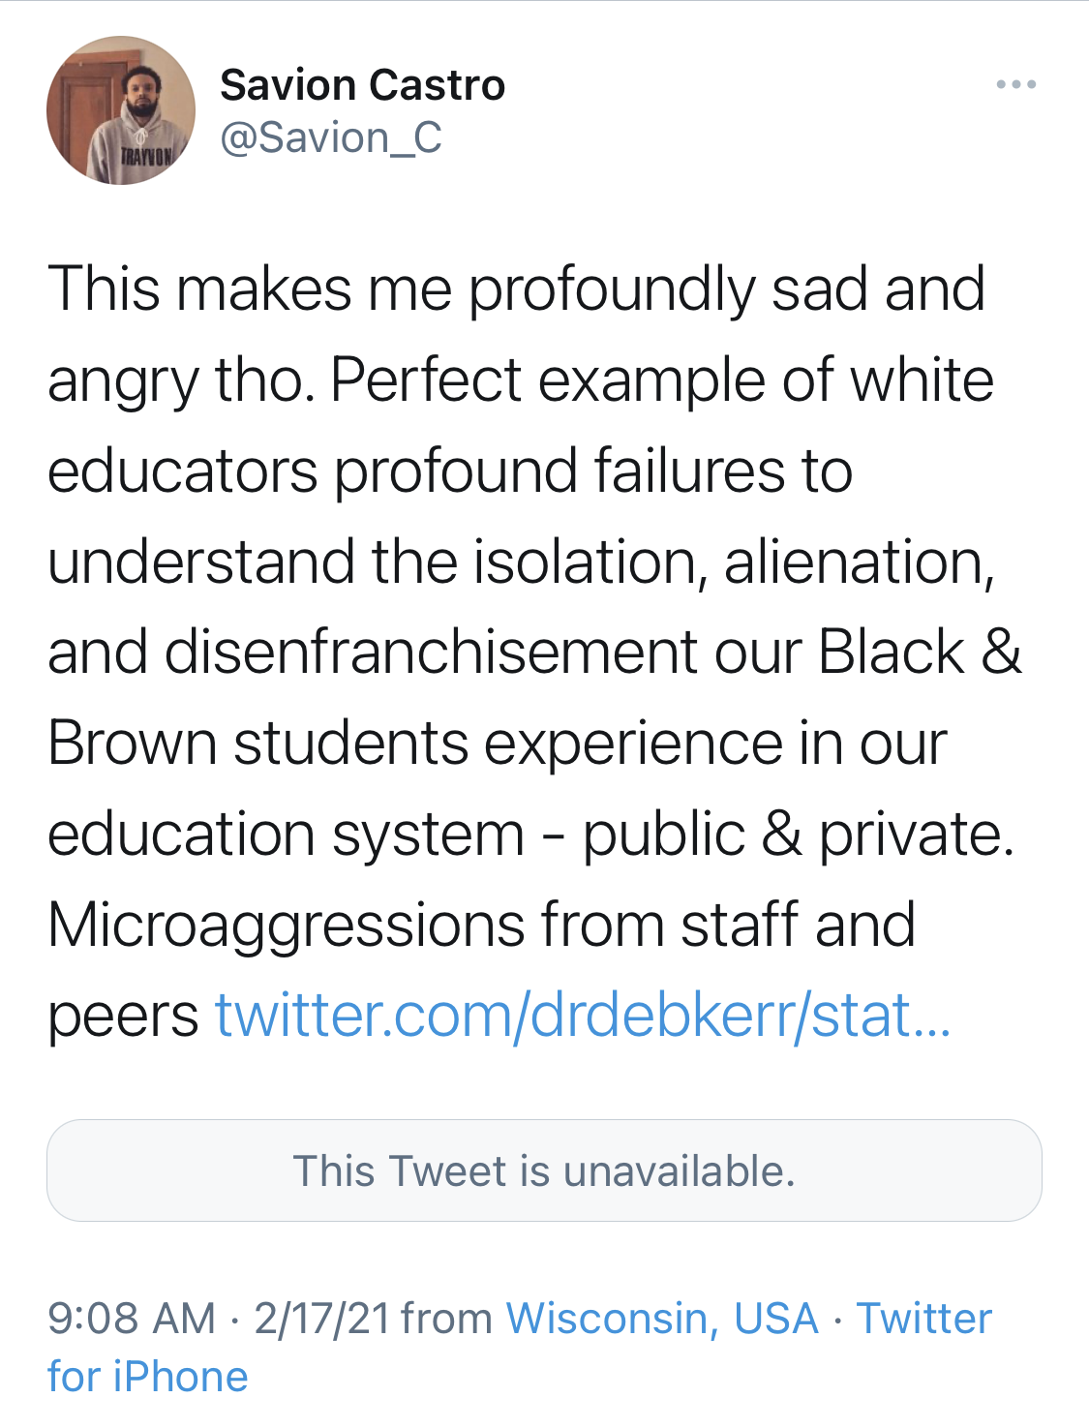The height and width of the screenshot is (1428, 1089).
Task: Tap the word 'Microaggressions' in the tweet
Action: (286, 927)
